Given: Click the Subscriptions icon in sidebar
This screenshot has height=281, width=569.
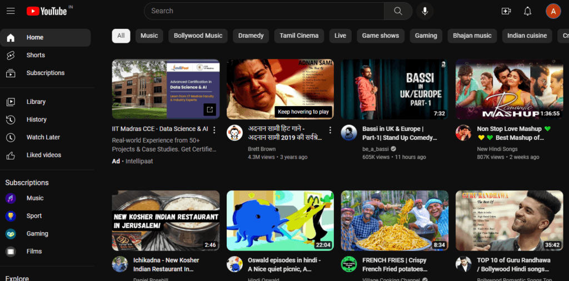Looking at the screenshot, I should (11, 73).
